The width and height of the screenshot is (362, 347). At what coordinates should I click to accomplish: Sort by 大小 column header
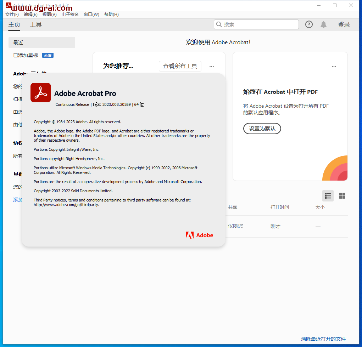320,207
